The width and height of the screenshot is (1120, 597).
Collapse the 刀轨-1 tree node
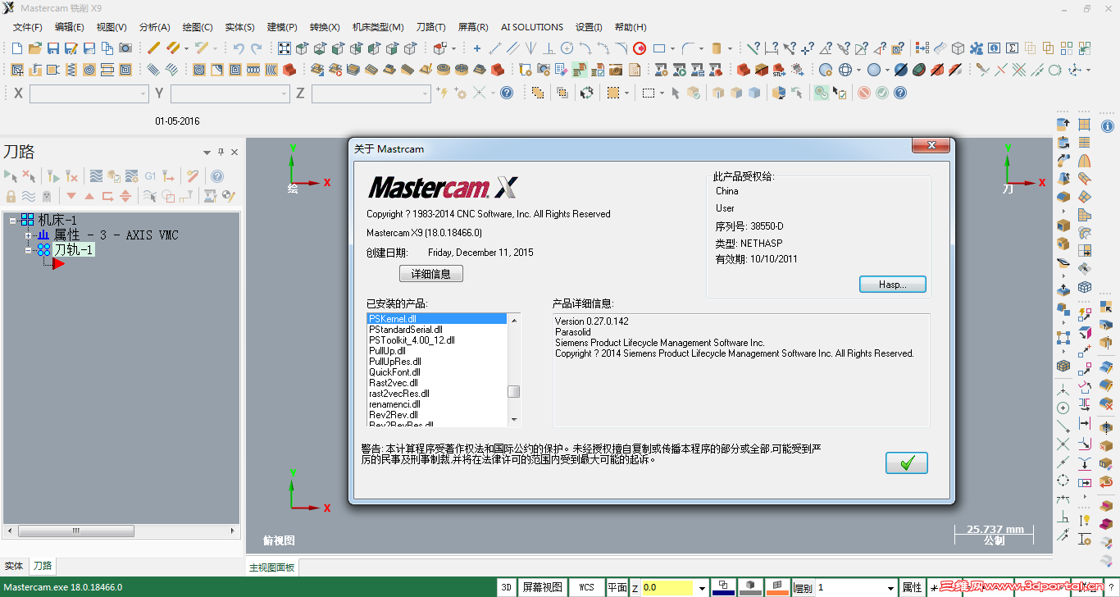[x=29, y=250]
